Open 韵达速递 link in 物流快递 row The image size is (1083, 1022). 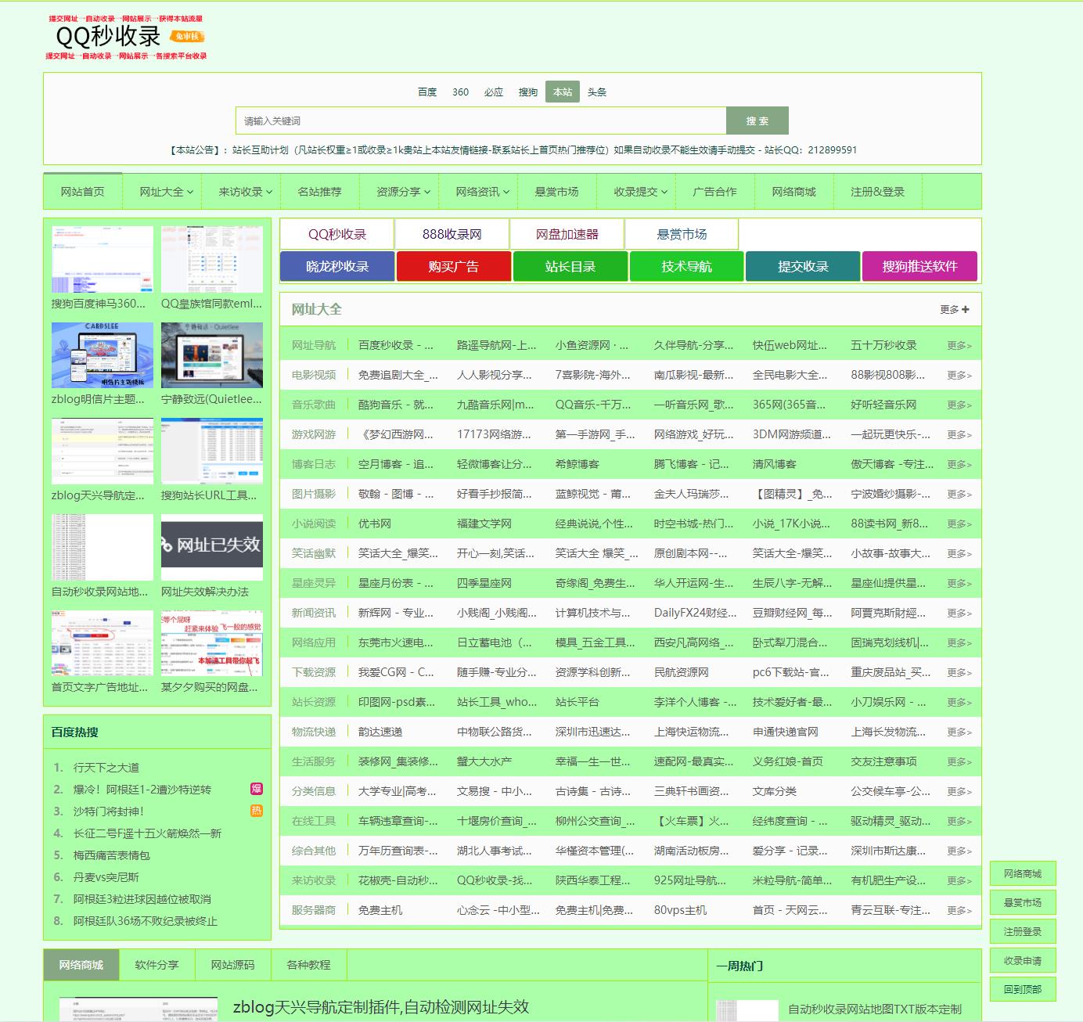380,732
